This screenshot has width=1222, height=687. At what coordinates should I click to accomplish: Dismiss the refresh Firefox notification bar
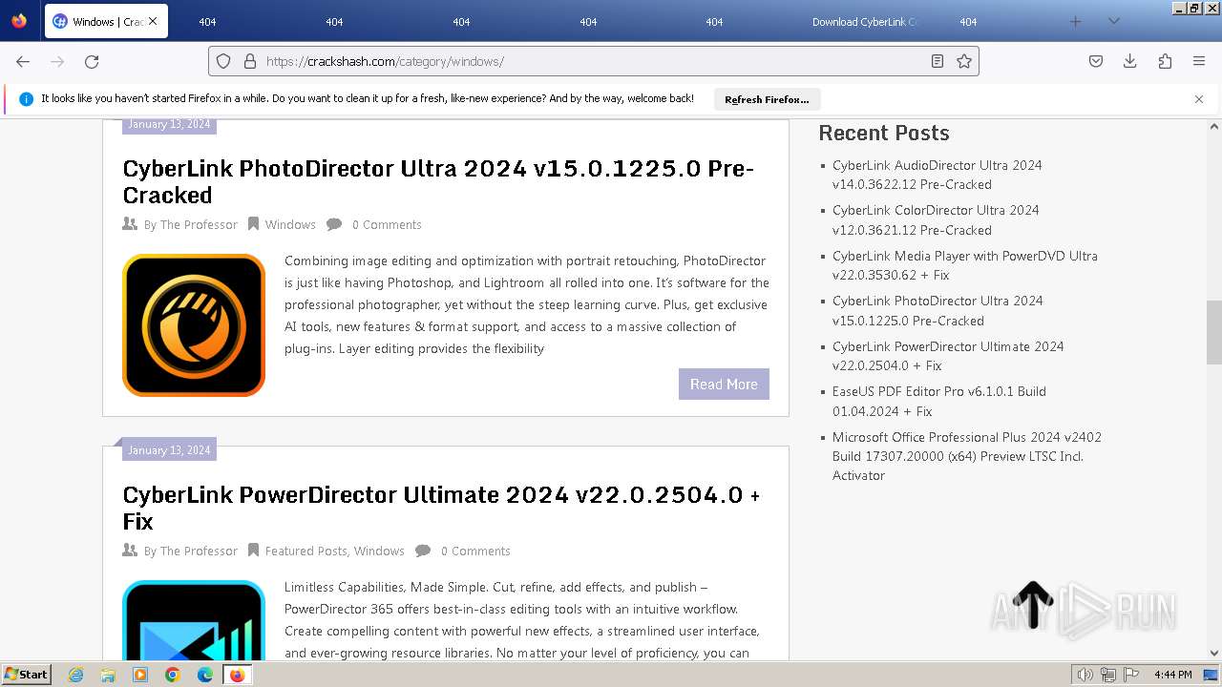coord(1199,98)
